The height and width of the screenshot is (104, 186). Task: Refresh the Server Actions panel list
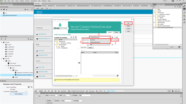32,10
